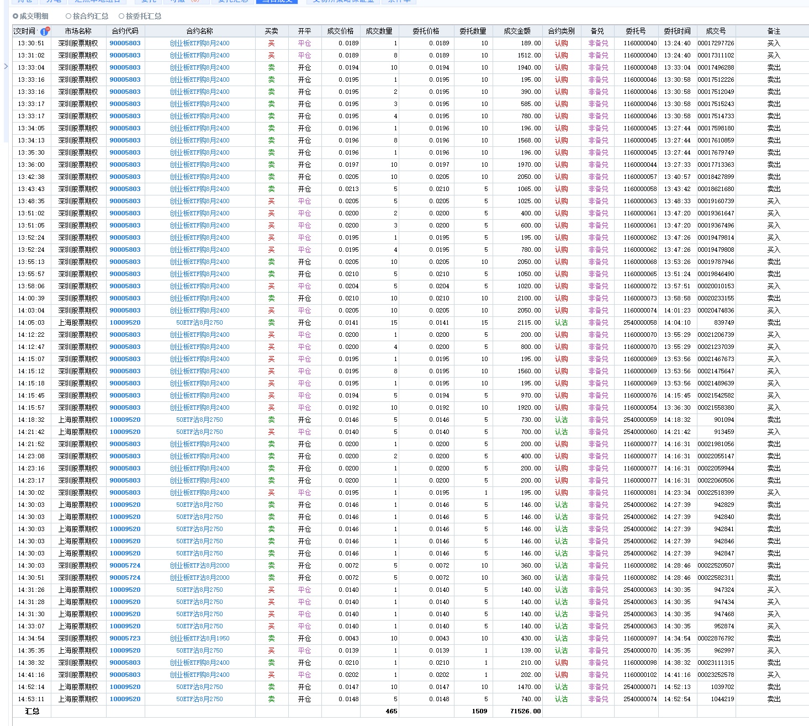
Task: Click the 成交号 column header
Action: [x=716, y=31]
